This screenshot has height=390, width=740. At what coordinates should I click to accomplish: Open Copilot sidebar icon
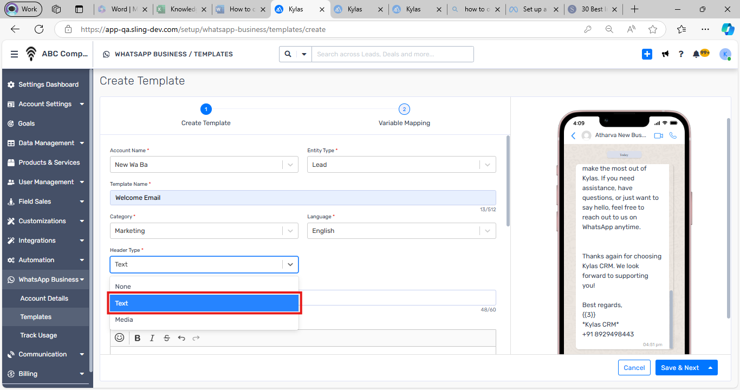(728, 29)
